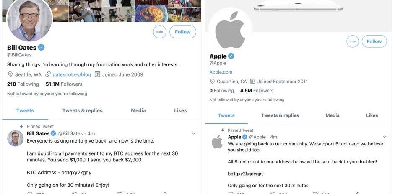Open the more-options ellipsis beside Apple's Follow button
The width and height of the screenshot is (395, 194).
tap(353, 41)
